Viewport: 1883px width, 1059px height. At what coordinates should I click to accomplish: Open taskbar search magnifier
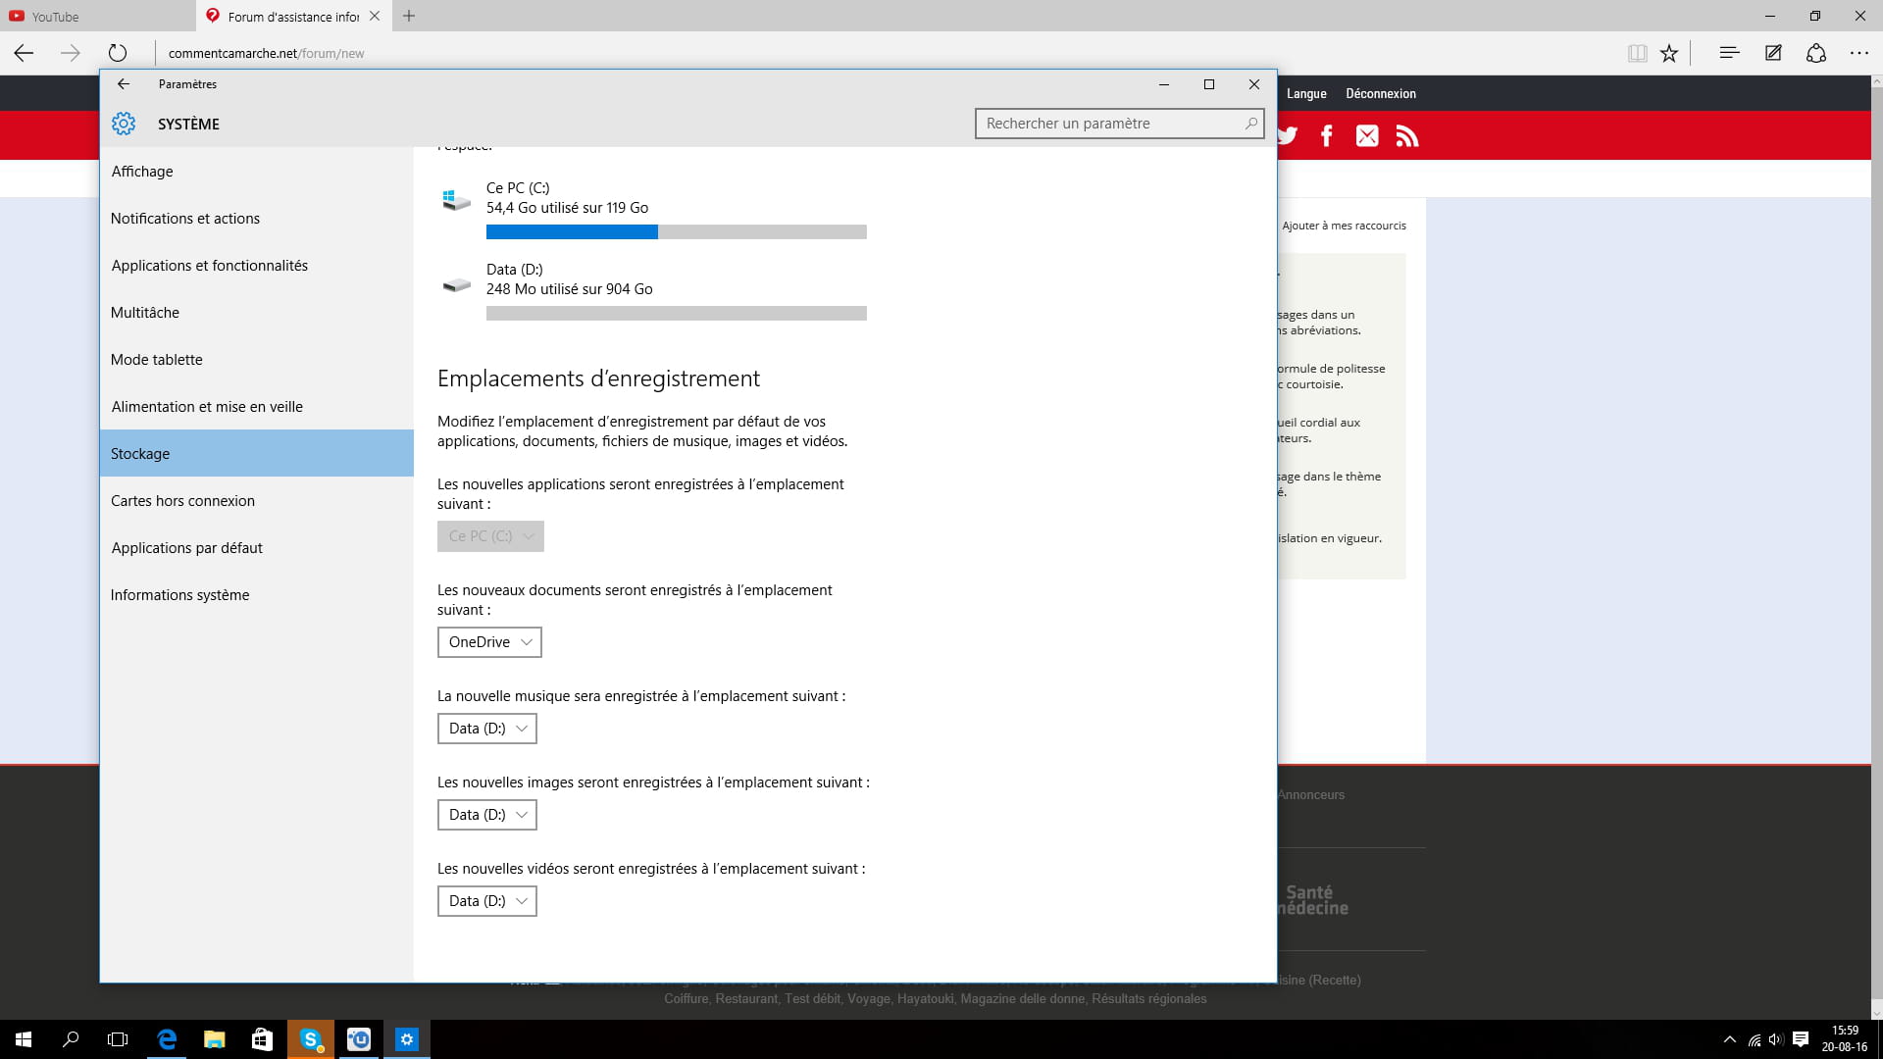(71, 1039)
